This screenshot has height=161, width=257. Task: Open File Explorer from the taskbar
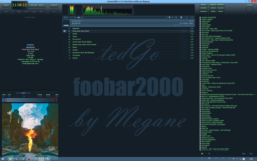pyautogui.click(x=11, y=159)
